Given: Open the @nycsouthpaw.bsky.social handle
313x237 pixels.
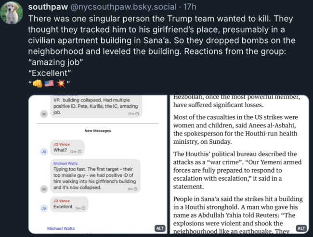Looking at the screenshot, I should pos(123,7).
